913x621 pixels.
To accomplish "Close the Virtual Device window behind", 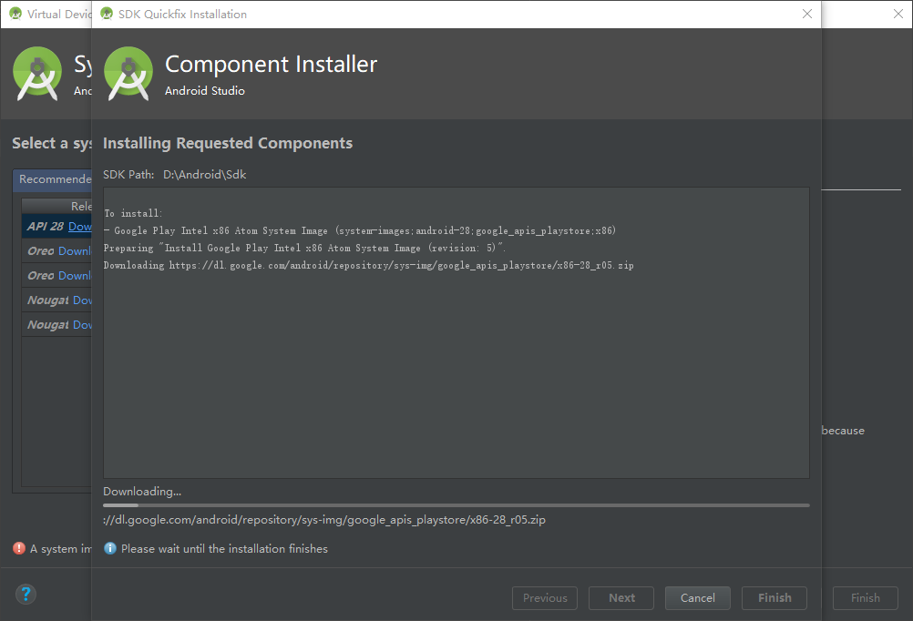I will 898,14.
